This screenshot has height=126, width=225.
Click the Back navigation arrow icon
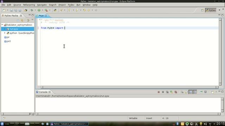pyautogui.click(x=89, y=10)
